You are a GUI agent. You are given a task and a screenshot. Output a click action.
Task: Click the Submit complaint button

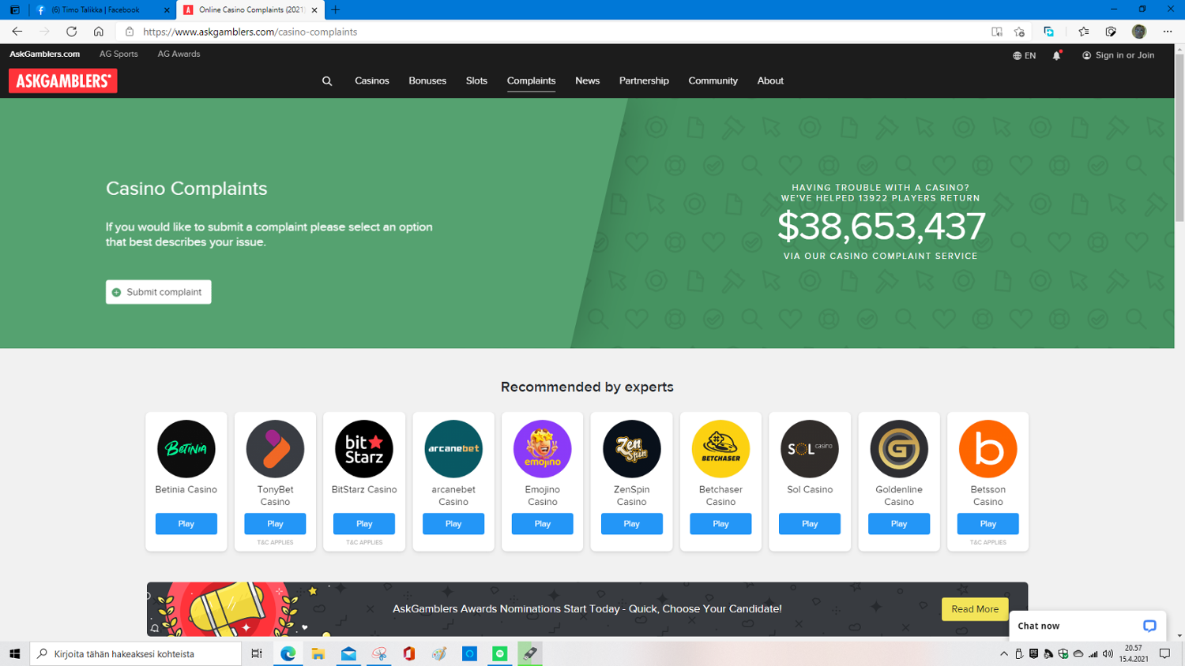pyautogui.click(x=159, y=292)
